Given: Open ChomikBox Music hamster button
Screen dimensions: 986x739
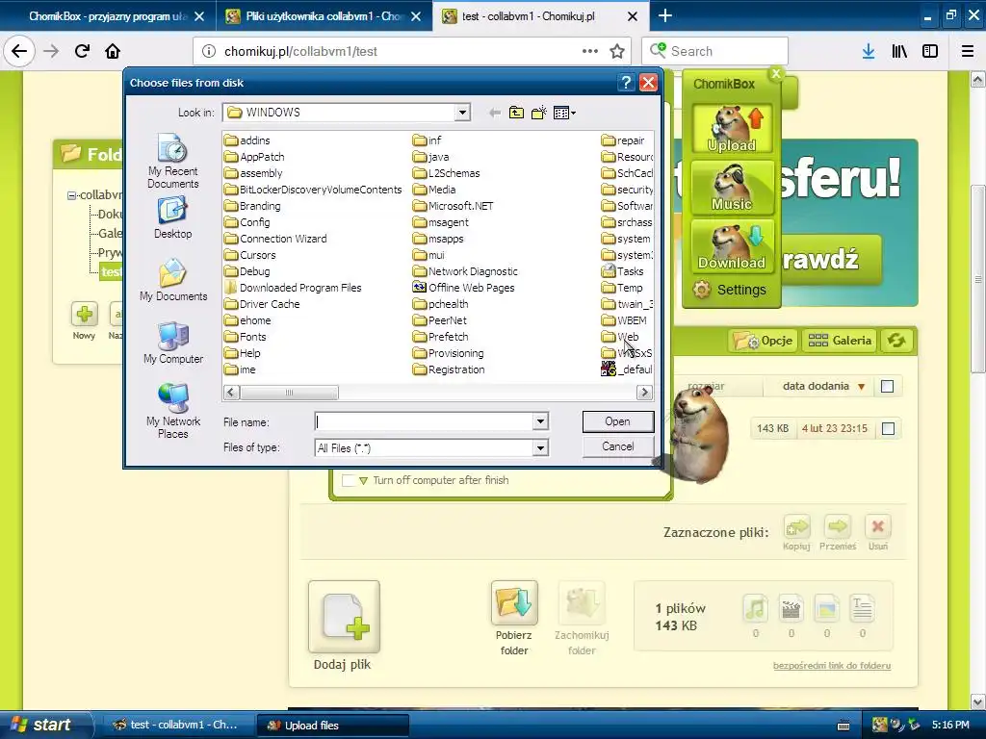Looking at the screenshot, I should 732,188.
